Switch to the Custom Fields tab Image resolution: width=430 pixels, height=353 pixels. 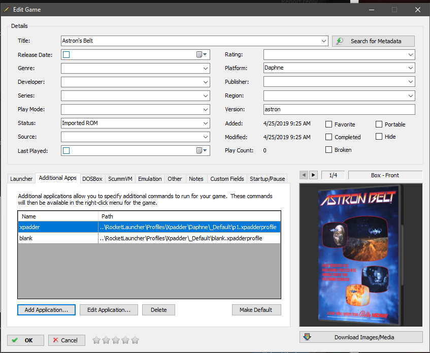pos(227,179)
